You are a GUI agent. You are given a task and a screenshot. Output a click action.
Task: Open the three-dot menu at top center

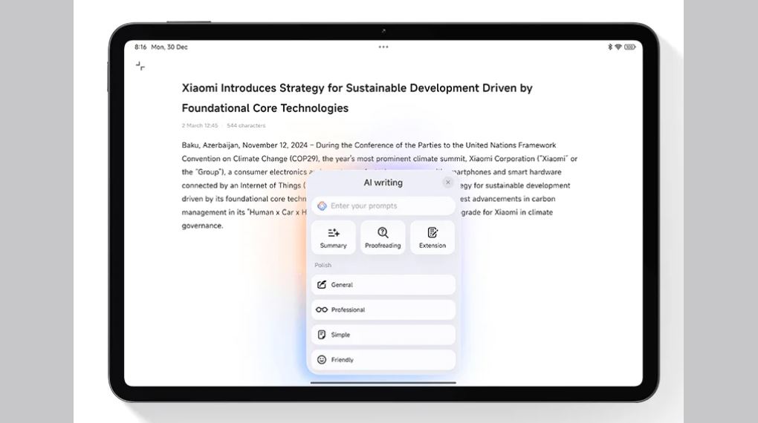pos(383,47)
